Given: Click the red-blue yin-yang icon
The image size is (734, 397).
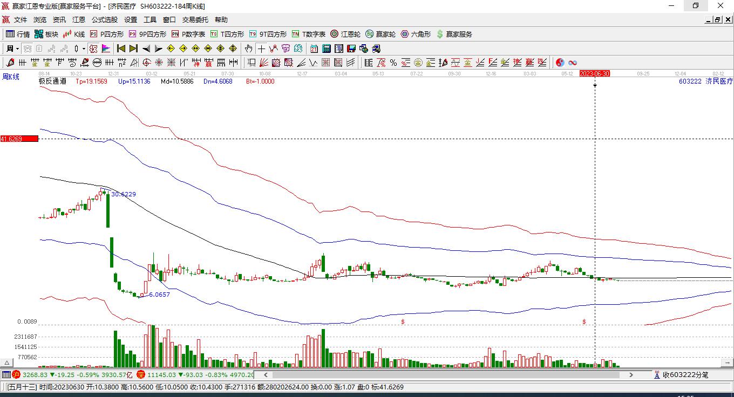Looking at the screenshot, I should pyautogui.click(x=560, y=63).
